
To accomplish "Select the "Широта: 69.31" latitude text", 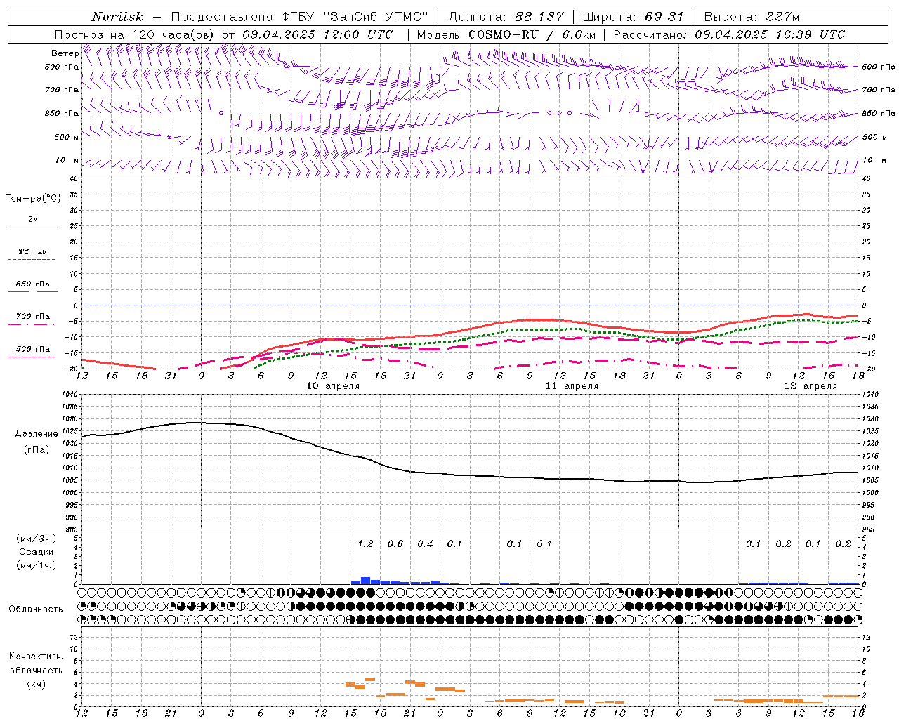I will [x=633, y=17].
